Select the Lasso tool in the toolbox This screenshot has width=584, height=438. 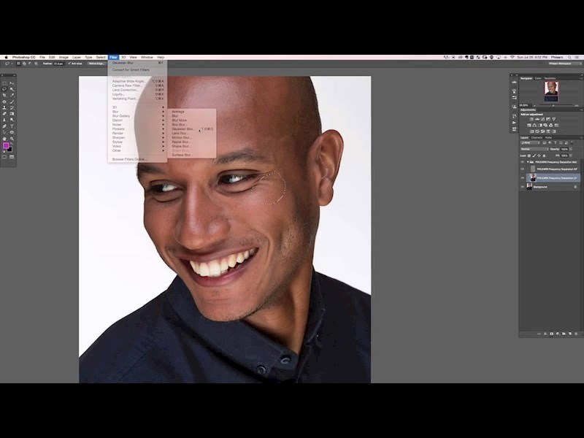click(4, 89)
